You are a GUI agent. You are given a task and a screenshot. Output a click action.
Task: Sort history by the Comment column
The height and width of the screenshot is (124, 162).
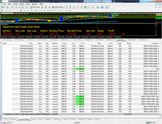pos(146,43)
